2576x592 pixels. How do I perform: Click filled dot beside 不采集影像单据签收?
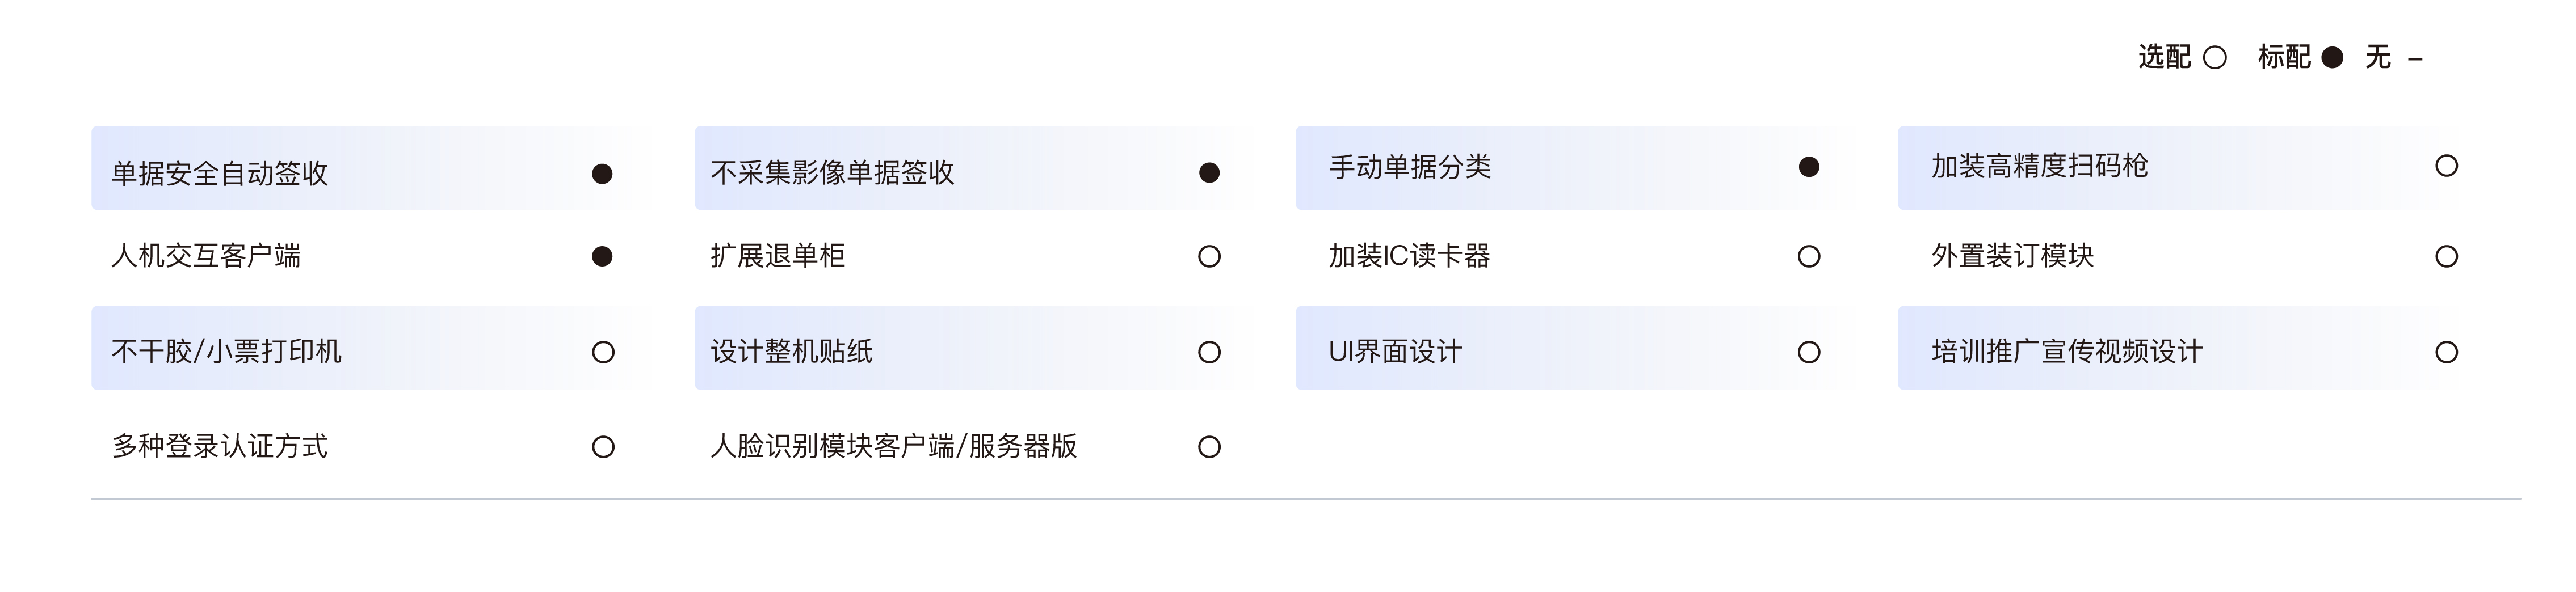pos(1209,173)
